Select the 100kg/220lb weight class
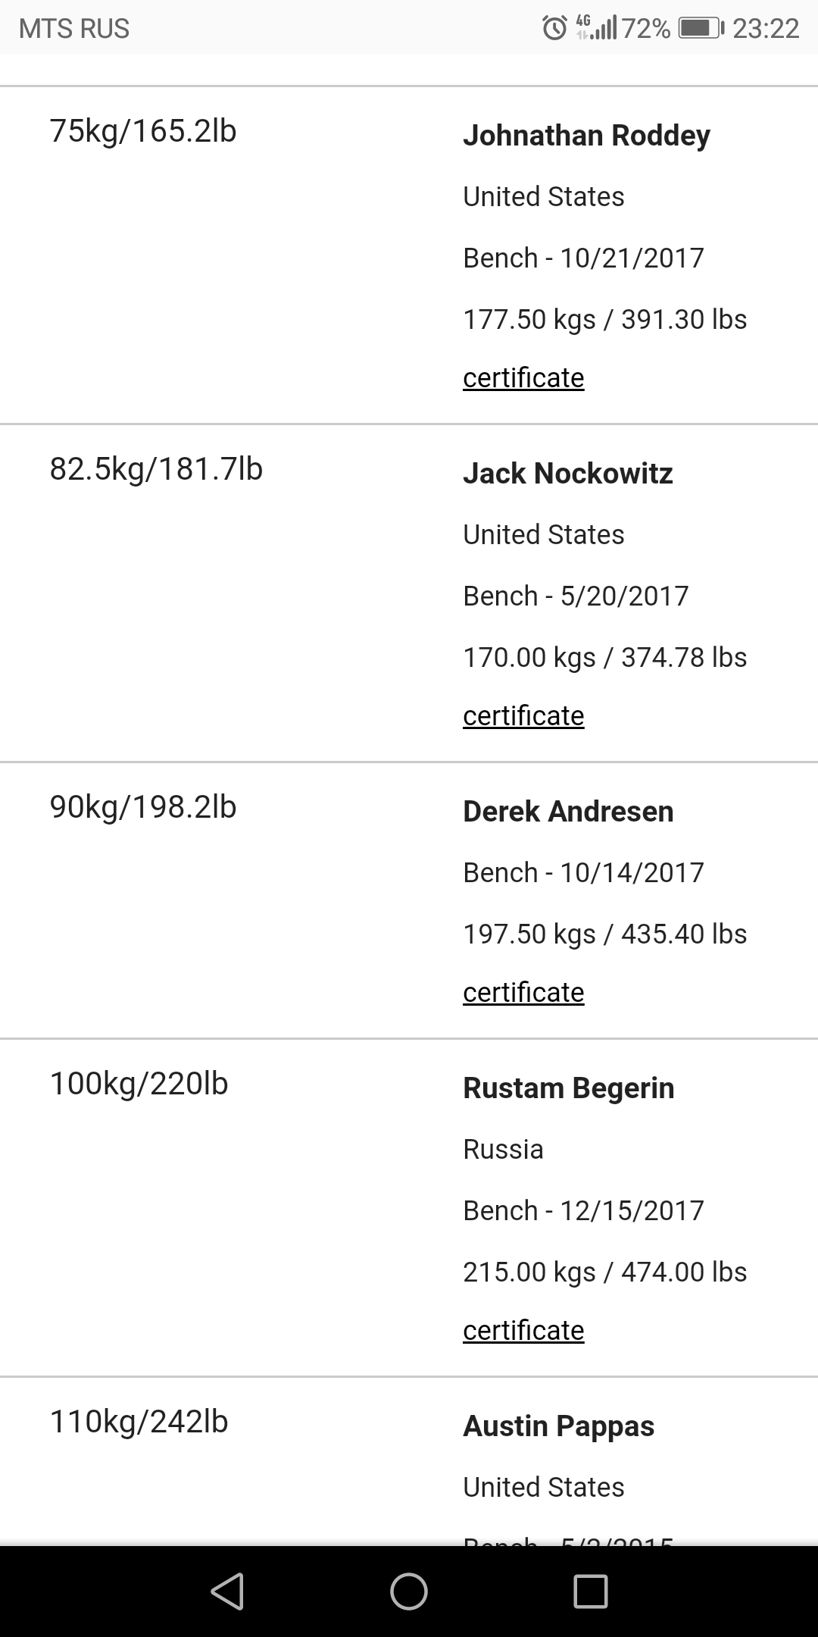This screenshot has height=1637, width=818. click(x=139, y=1084)
